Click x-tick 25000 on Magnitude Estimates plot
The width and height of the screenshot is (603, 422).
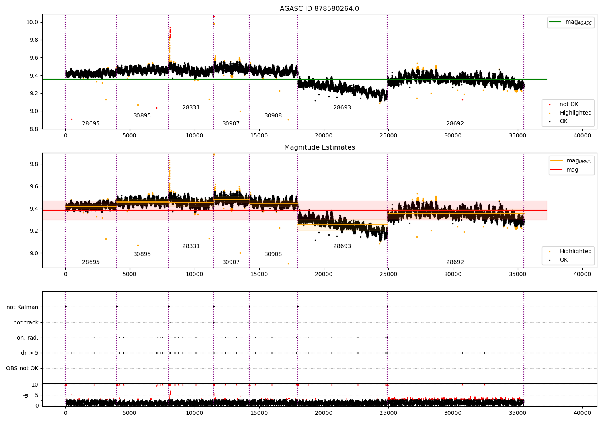tap(388, 274)
